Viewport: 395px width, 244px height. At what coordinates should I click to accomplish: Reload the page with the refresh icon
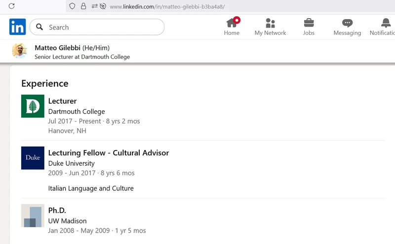(11, 6)
